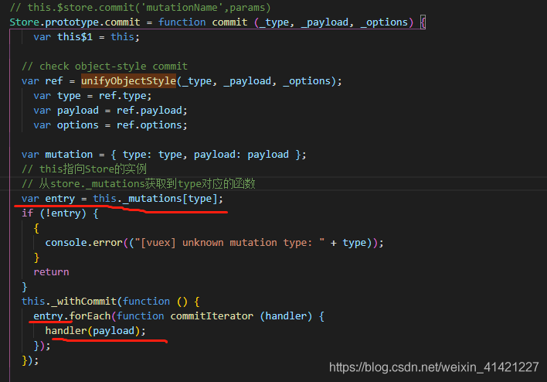
Task: Click the console.error unknown mutation type line
Action: click(x=214, y=243)
